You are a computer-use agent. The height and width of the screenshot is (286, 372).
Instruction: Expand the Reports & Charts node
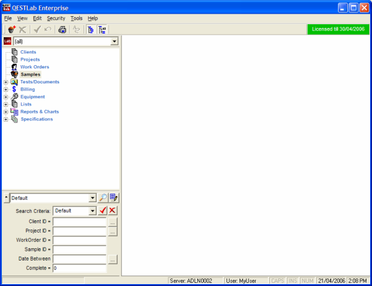tap(6, 112)
